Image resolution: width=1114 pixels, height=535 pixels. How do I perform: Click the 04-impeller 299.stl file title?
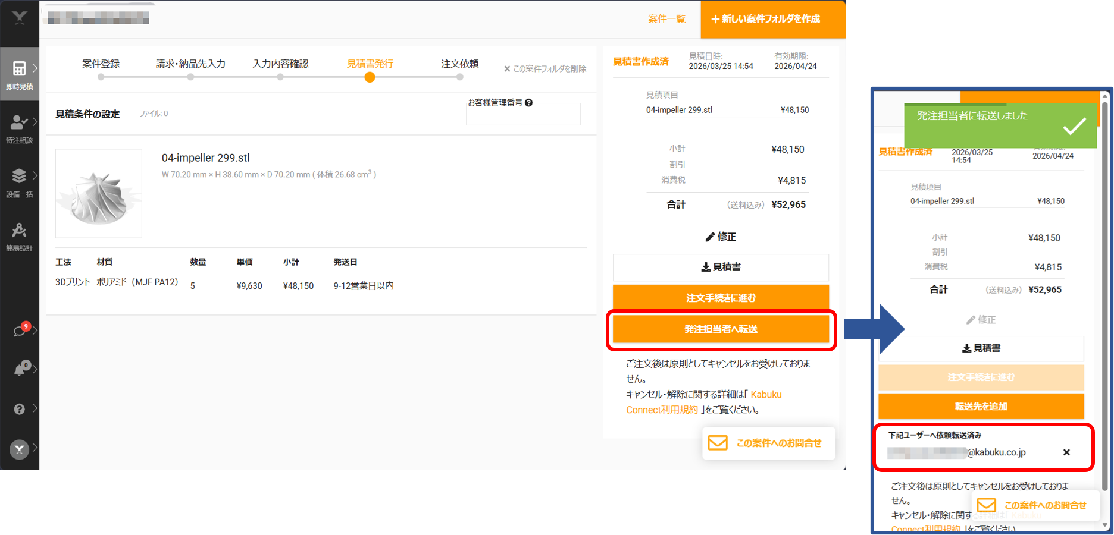[x=206, y=158]
